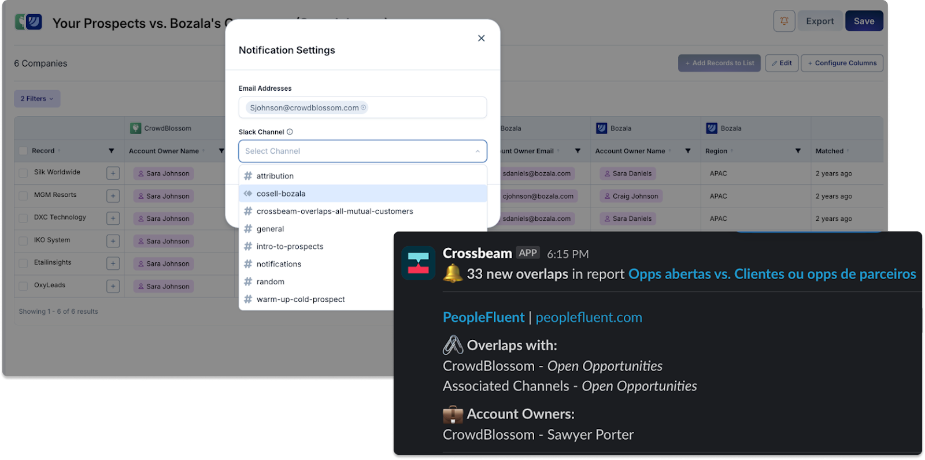Click the Bozala logo above Region column
The image size is (925, 460).
coord(712,128)
